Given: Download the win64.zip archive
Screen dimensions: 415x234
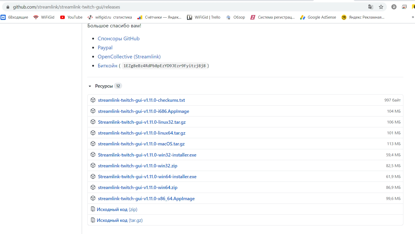Looking at the screenshot, I should [x=138, y=187].
